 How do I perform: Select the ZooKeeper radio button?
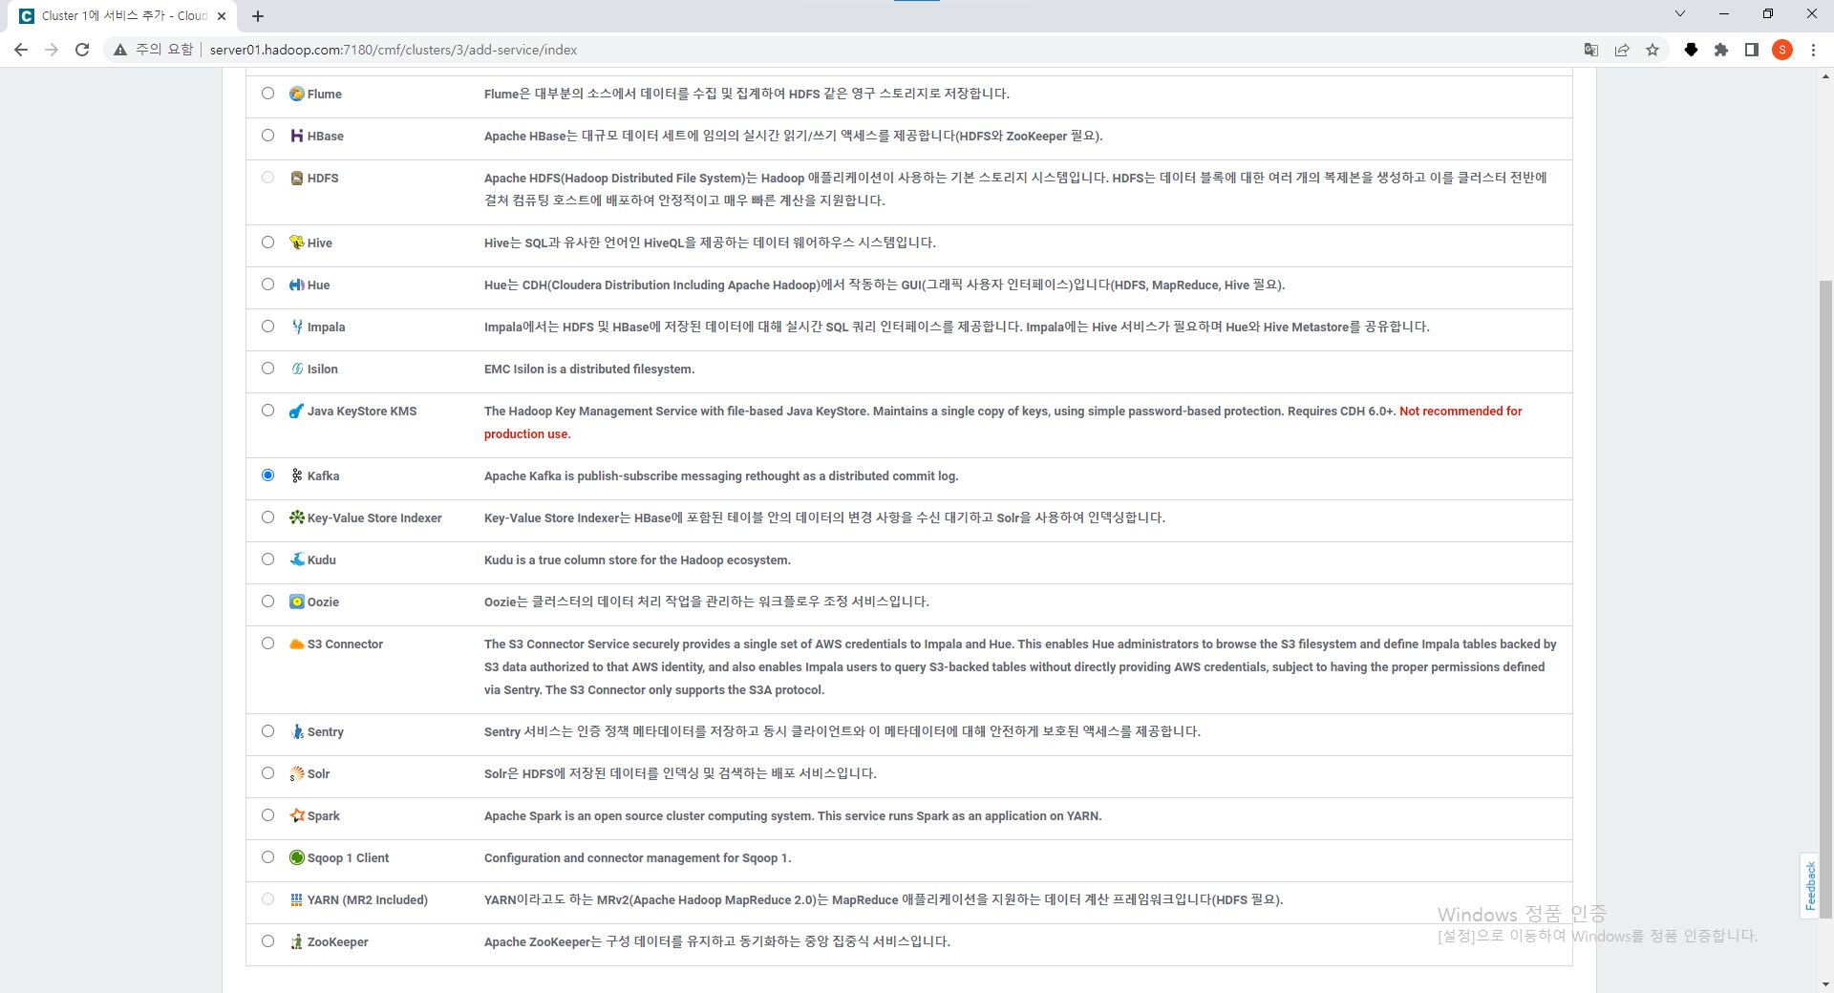pos(267,941)
